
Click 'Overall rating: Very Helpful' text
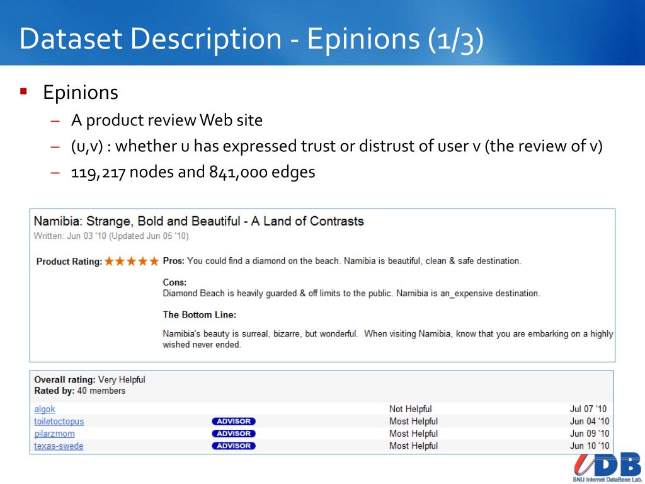click(x=89, y=380)
